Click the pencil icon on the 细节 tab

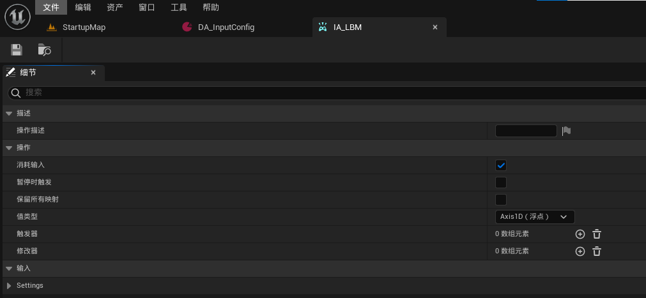coord(11,73)
